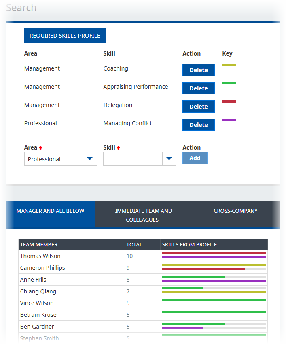The image size is (286, 344).
Task: Click the yellow Coaching key swatch
Action: 229,65
